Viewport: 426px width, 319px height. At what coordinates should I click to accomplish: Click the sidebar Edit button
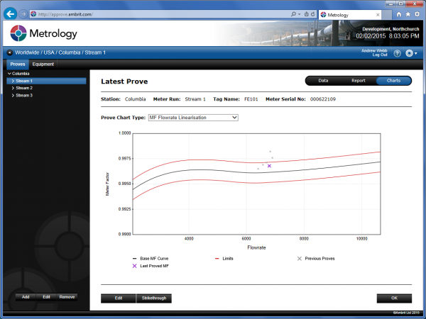click(46, 297)
